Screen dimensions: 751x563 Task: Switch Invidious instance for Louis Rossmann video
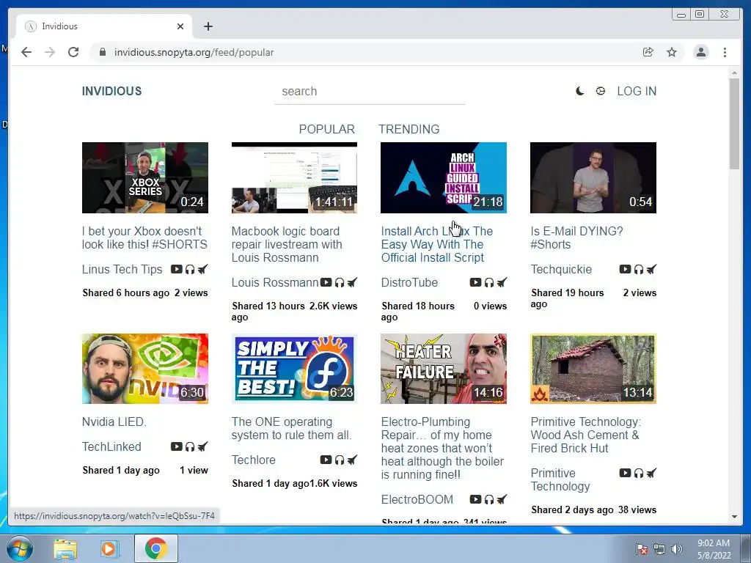(353, 282)
